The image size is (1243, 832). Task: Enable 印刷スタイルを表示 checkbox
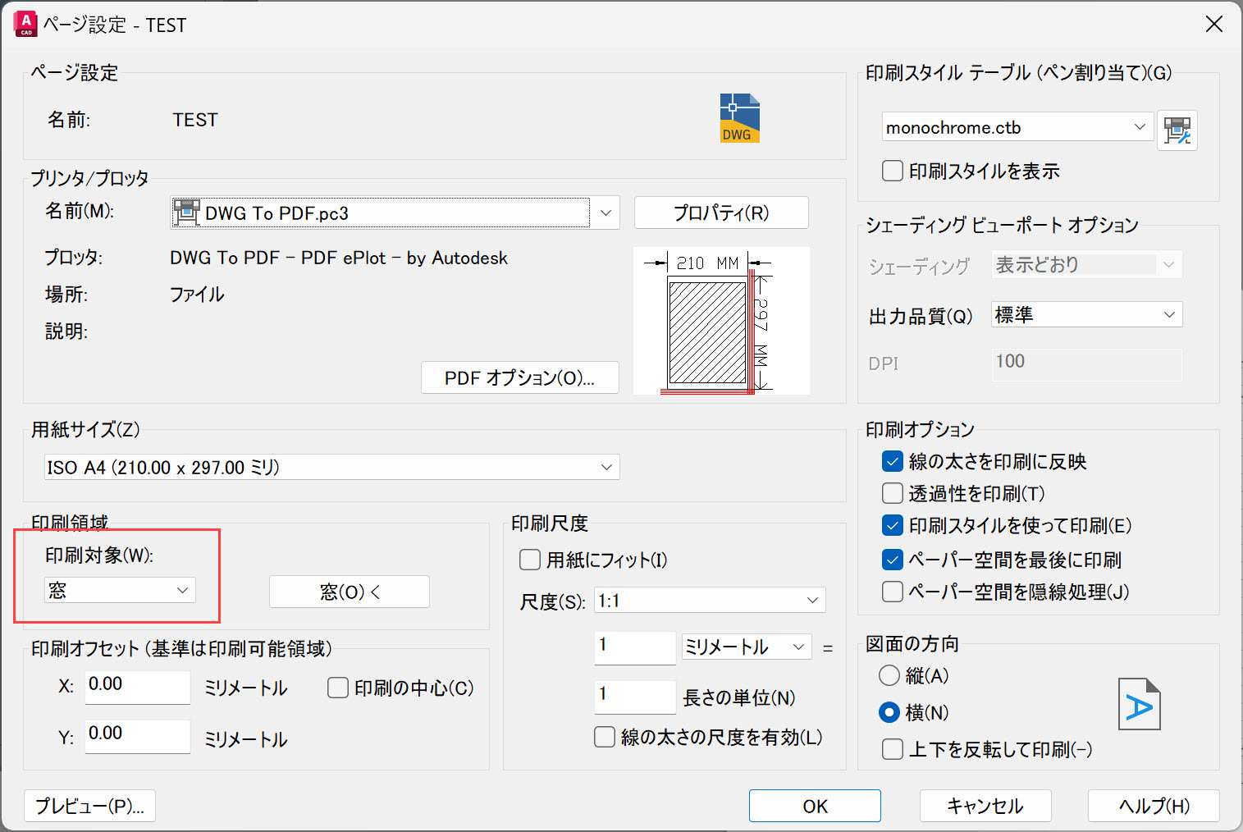pyautogui.click(x=892, y=171)
